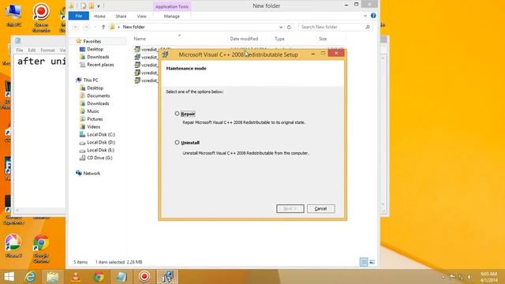Open Downloads under Favorites
The height and width of the screenshot is (284, 505).
point(98,57)
